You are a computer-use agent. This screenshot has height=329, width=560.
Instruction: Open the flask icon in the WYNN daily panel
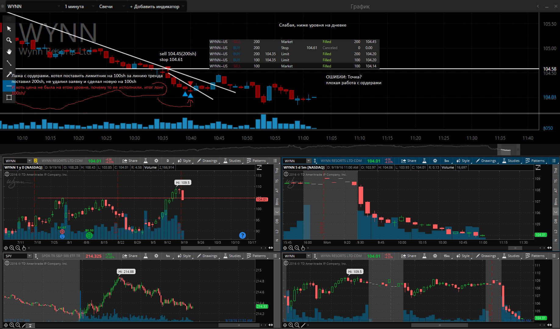tap(146, 161)
